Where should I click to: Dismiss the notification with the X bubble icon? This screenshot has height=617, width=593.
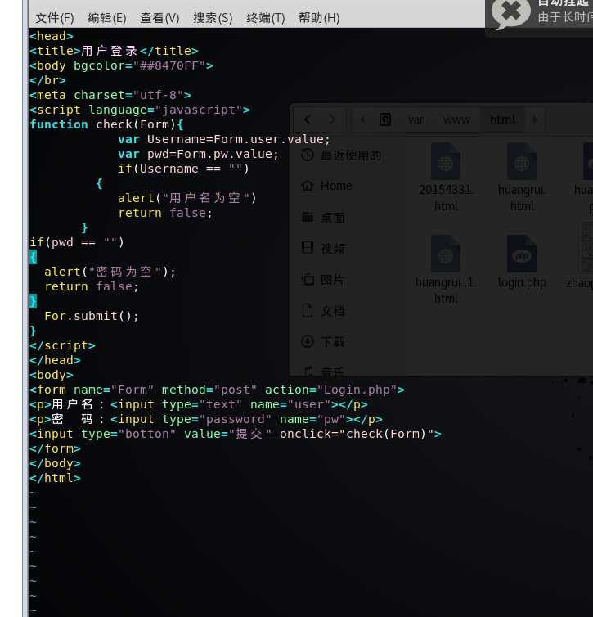pyautogui.click(x=510, y=13)
